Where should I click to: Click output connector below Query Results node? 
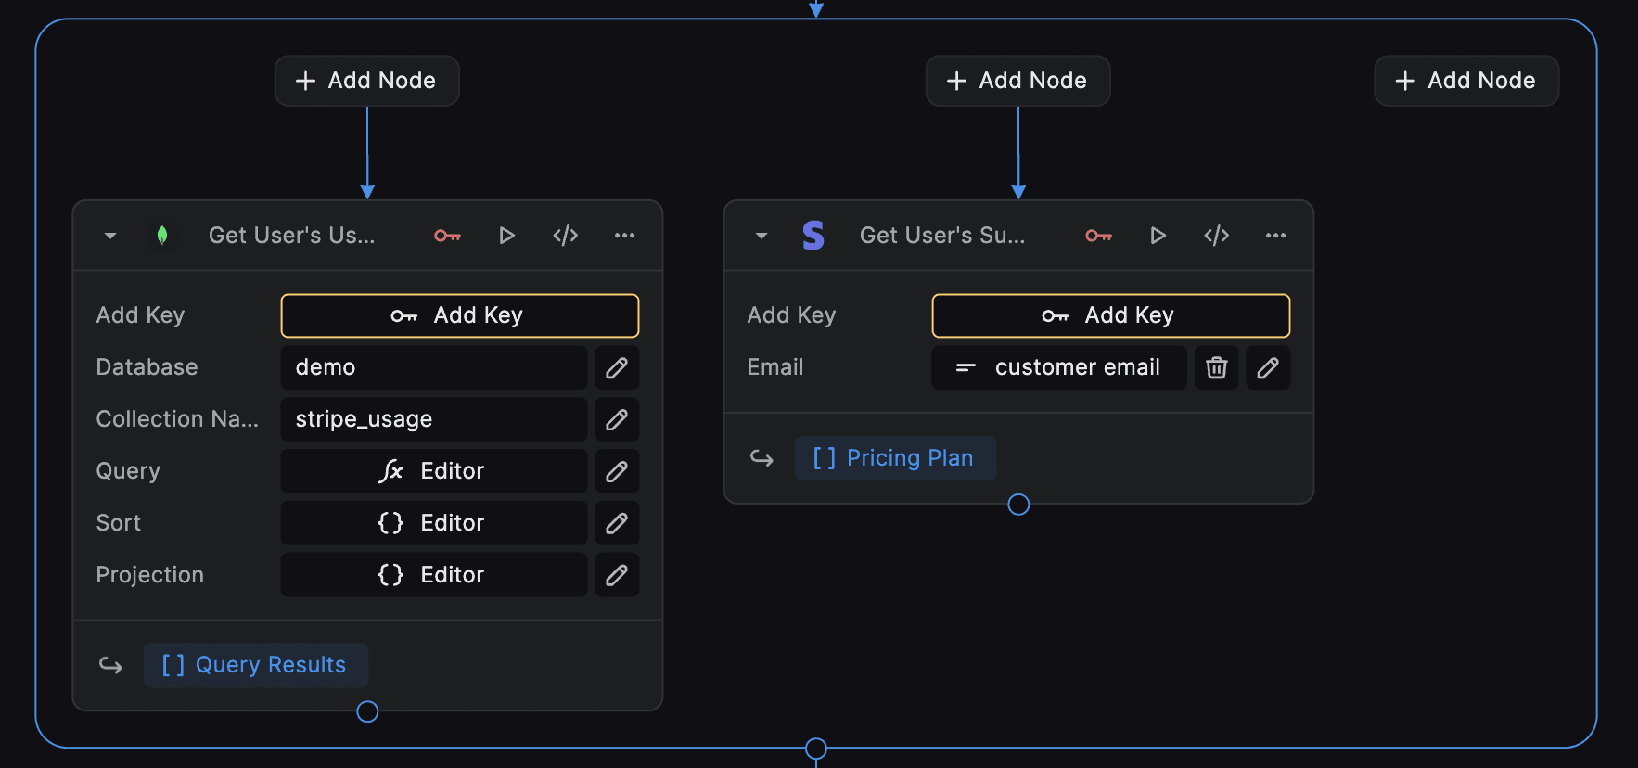click(367, 711)
